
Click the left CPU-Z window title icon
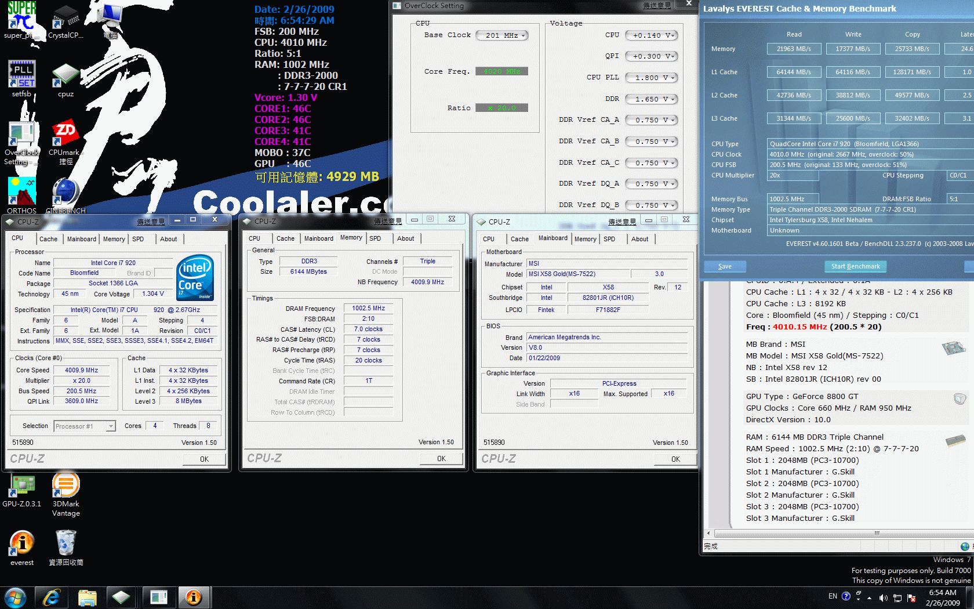pos(10,222)
